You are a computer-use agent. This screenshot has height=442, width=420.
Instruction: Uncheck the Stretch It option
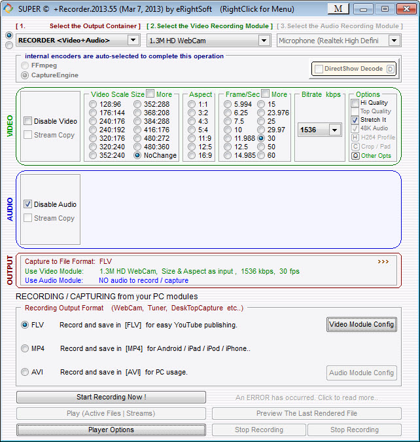coord(355,120)
